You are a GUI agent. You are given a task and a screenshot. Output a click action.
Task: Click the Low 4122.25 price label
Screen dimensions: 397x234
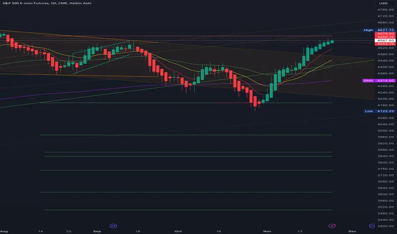point(379,111)
